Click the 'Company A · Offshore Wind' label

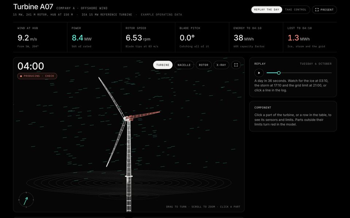(82, 8)
